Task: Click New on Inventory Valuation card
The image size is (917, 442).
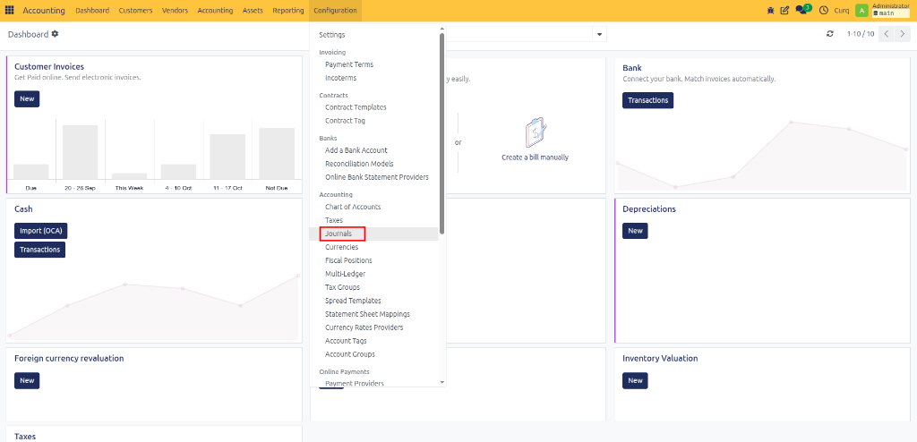Action: (635, 380)
